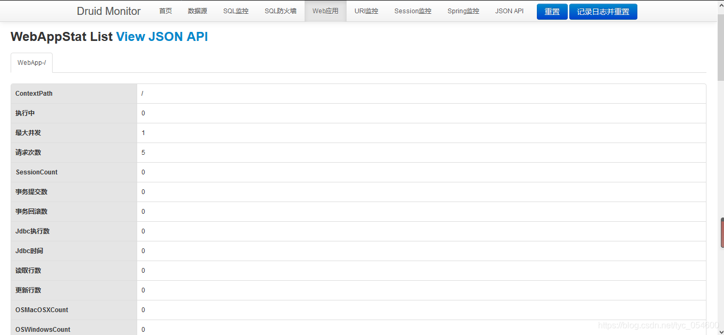Open URI监控 in the navbar
This screenshot has height=335, width=724.
pos(366,11)
